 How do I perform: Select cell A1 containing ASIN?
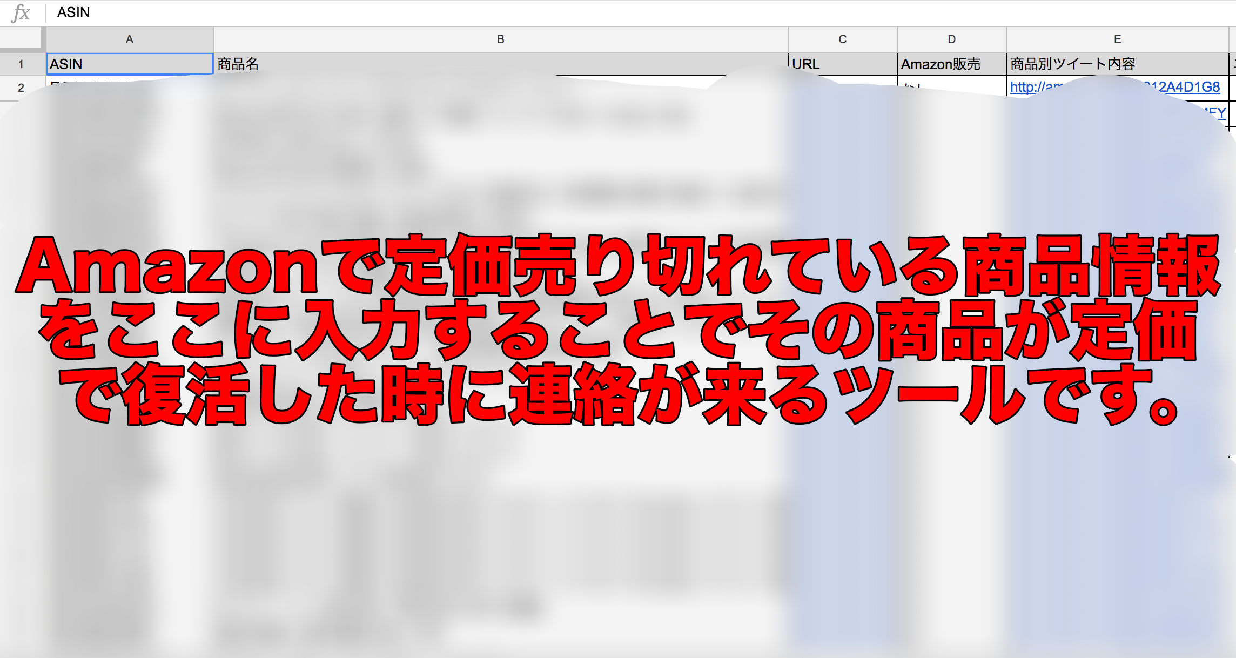pyautogui.click(x=130, y=64)
